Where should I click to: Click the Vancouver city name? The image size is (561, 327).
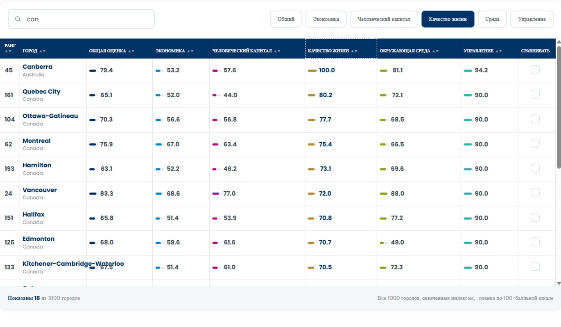click(x=40, y=190)
